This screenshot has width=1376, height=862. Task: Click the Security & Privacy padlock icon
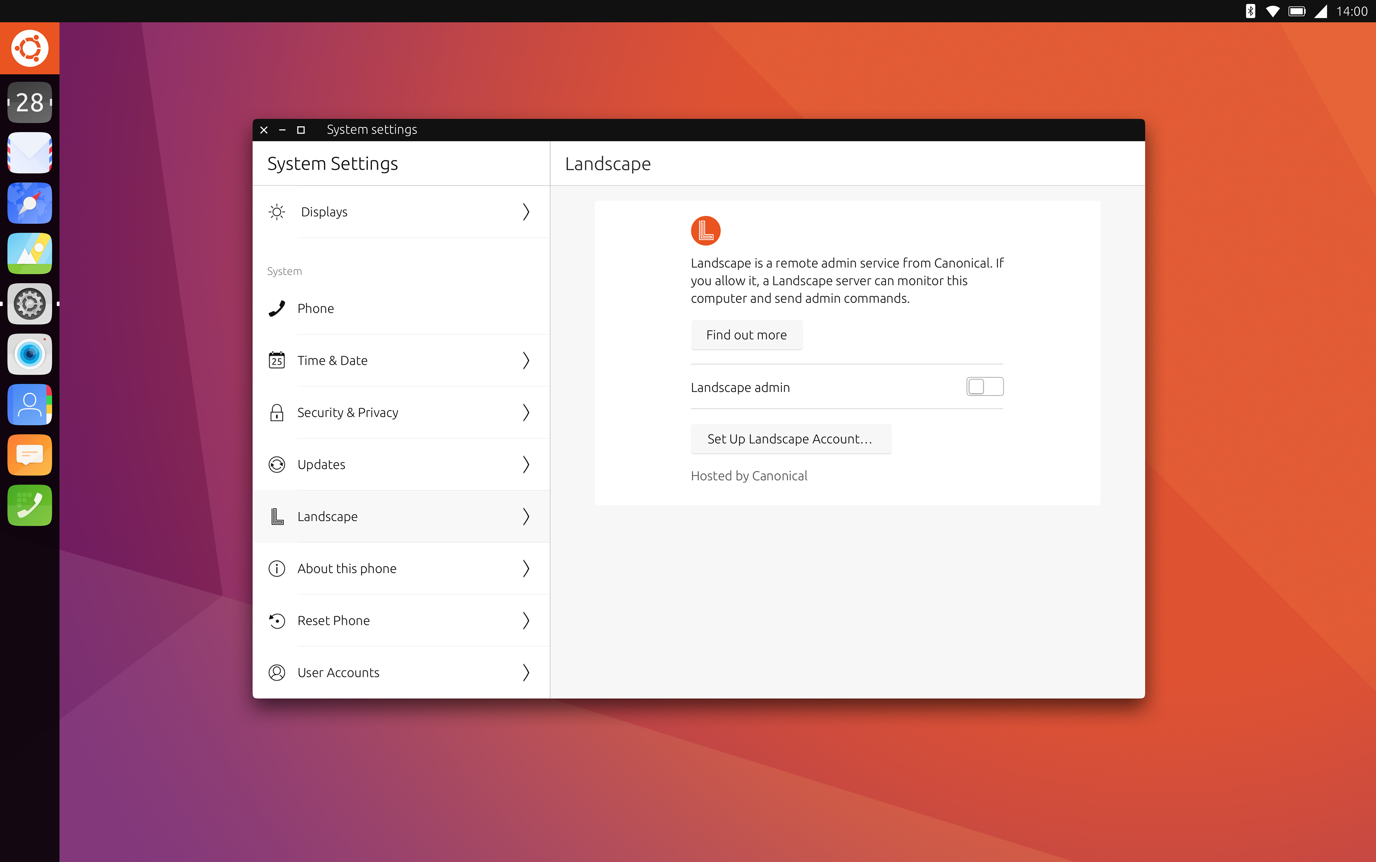click(x=277, y=412)
